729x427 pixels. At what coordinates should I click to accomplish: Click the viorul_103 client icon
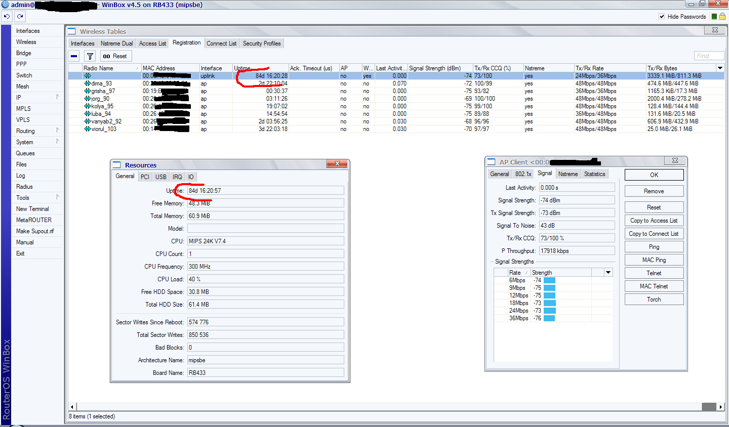click(87, 129)
